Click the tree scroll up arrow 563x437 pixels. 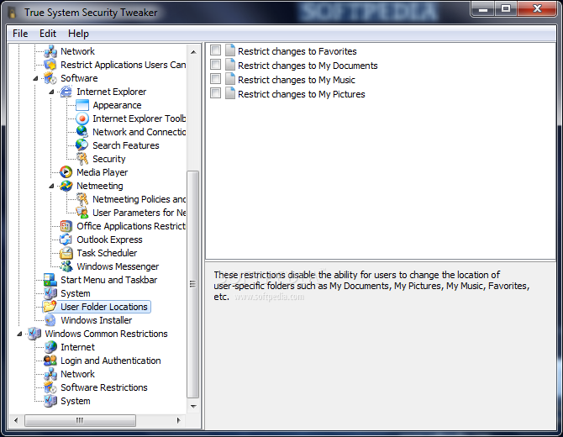point(193,52)
